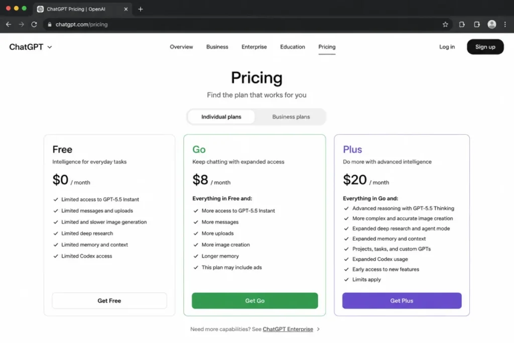Click 'Limits apply' text in Plus card
The width and height of the screenshot is (514, 343).
366,279
